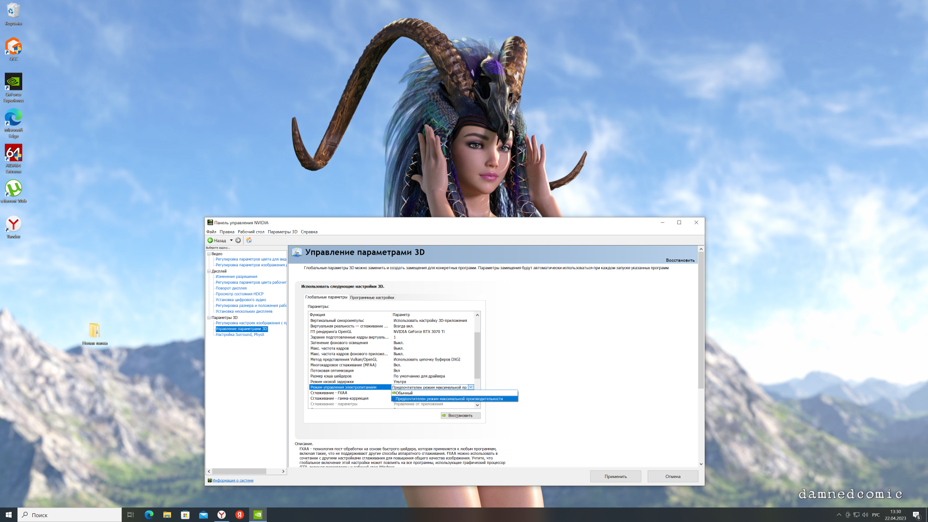Open the Back history dropdown arrow

tap(231, 240)
